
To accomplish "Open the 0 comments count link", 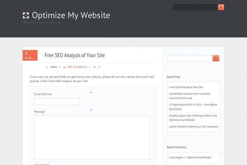I will point(99,67).
